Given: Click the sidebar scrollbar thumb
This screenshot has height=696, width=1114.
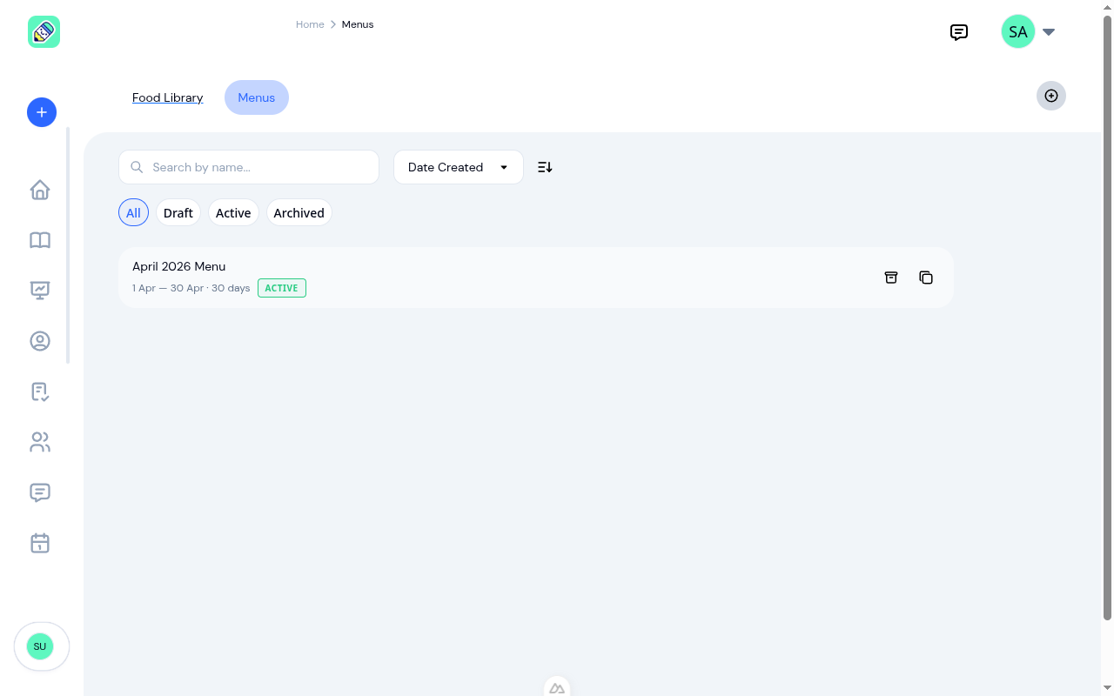Looking at the screenshot, I should (x=68, y=245).
